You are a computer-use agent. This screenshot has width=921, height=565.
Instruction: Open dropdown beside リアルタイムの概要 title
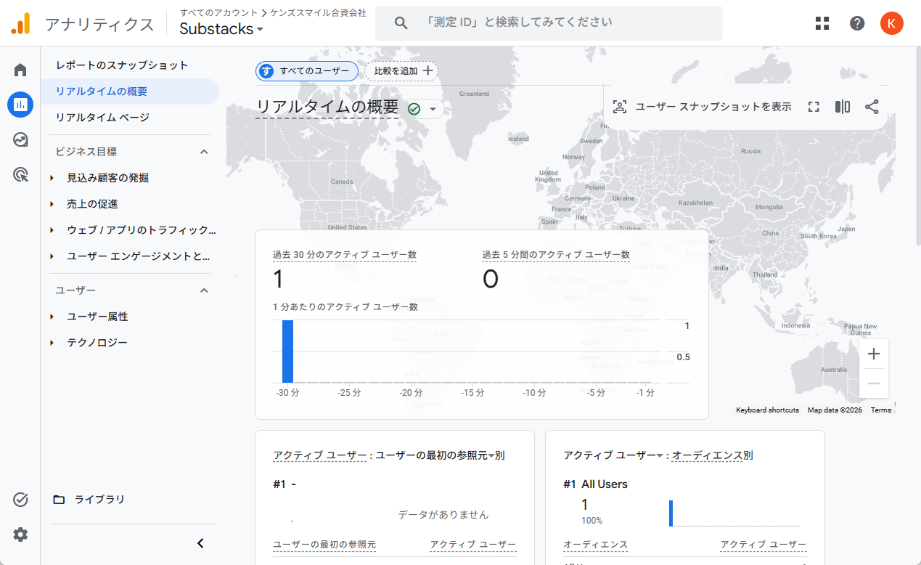[x=433, y=109]
